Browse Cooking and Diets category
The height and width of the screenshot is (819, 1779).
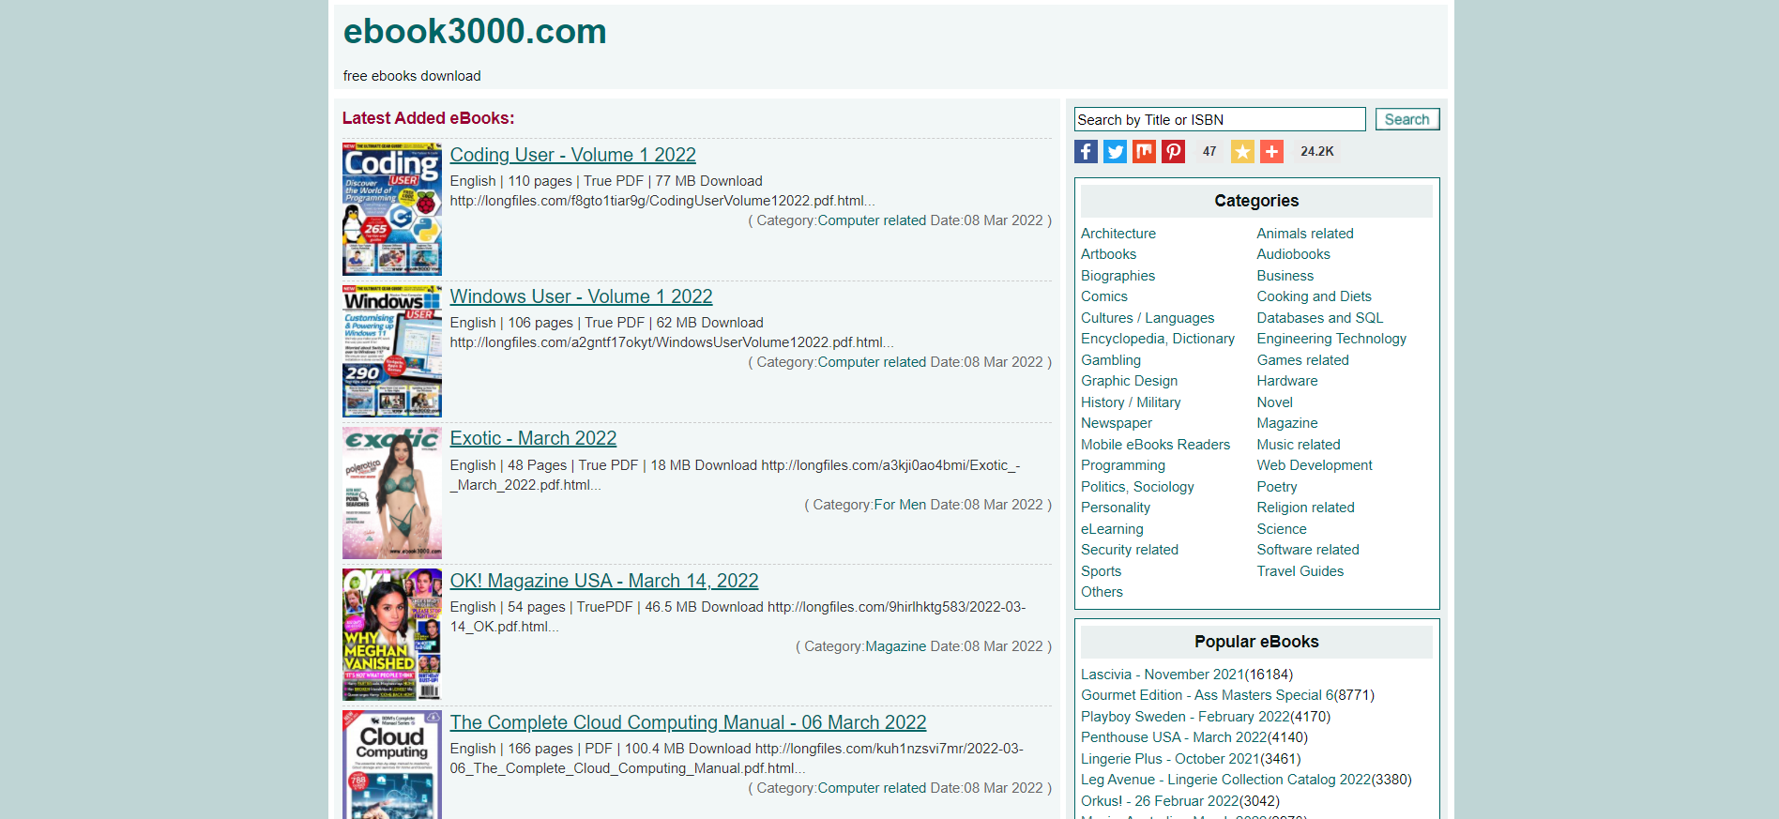pos(1314,296)
